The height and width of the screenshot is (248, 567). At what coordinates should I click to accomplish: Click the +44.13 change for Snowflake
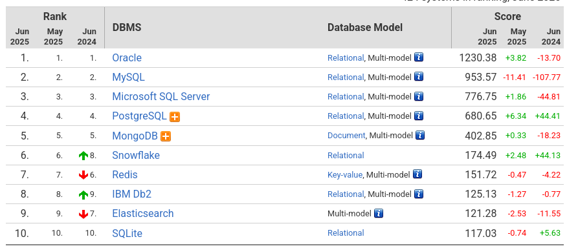click(548, 155)
